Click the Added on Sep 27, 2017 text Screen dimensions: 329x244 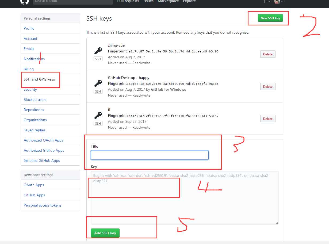(127, 121)
